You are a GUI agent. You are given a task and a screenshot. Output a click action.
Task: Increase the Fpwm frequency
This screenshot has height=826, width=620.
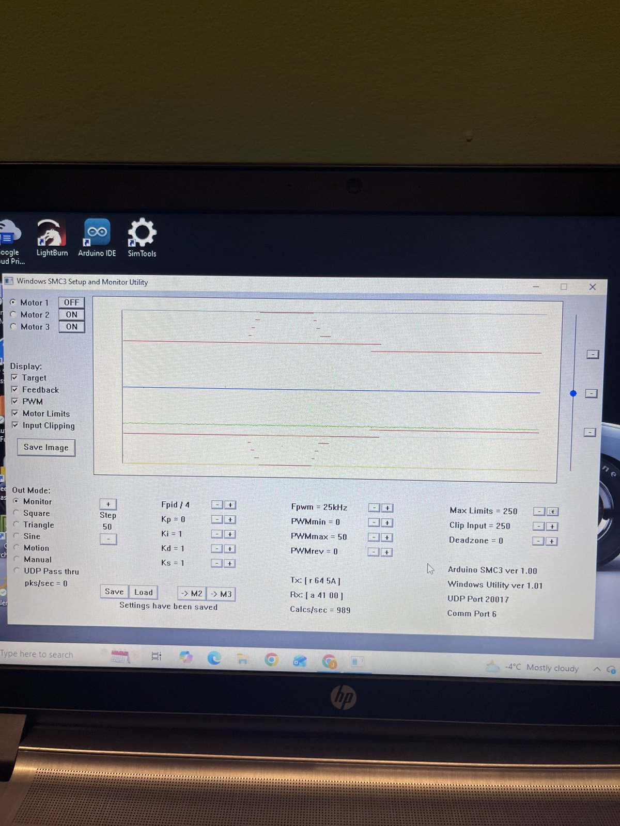click(x=387, y=508)
